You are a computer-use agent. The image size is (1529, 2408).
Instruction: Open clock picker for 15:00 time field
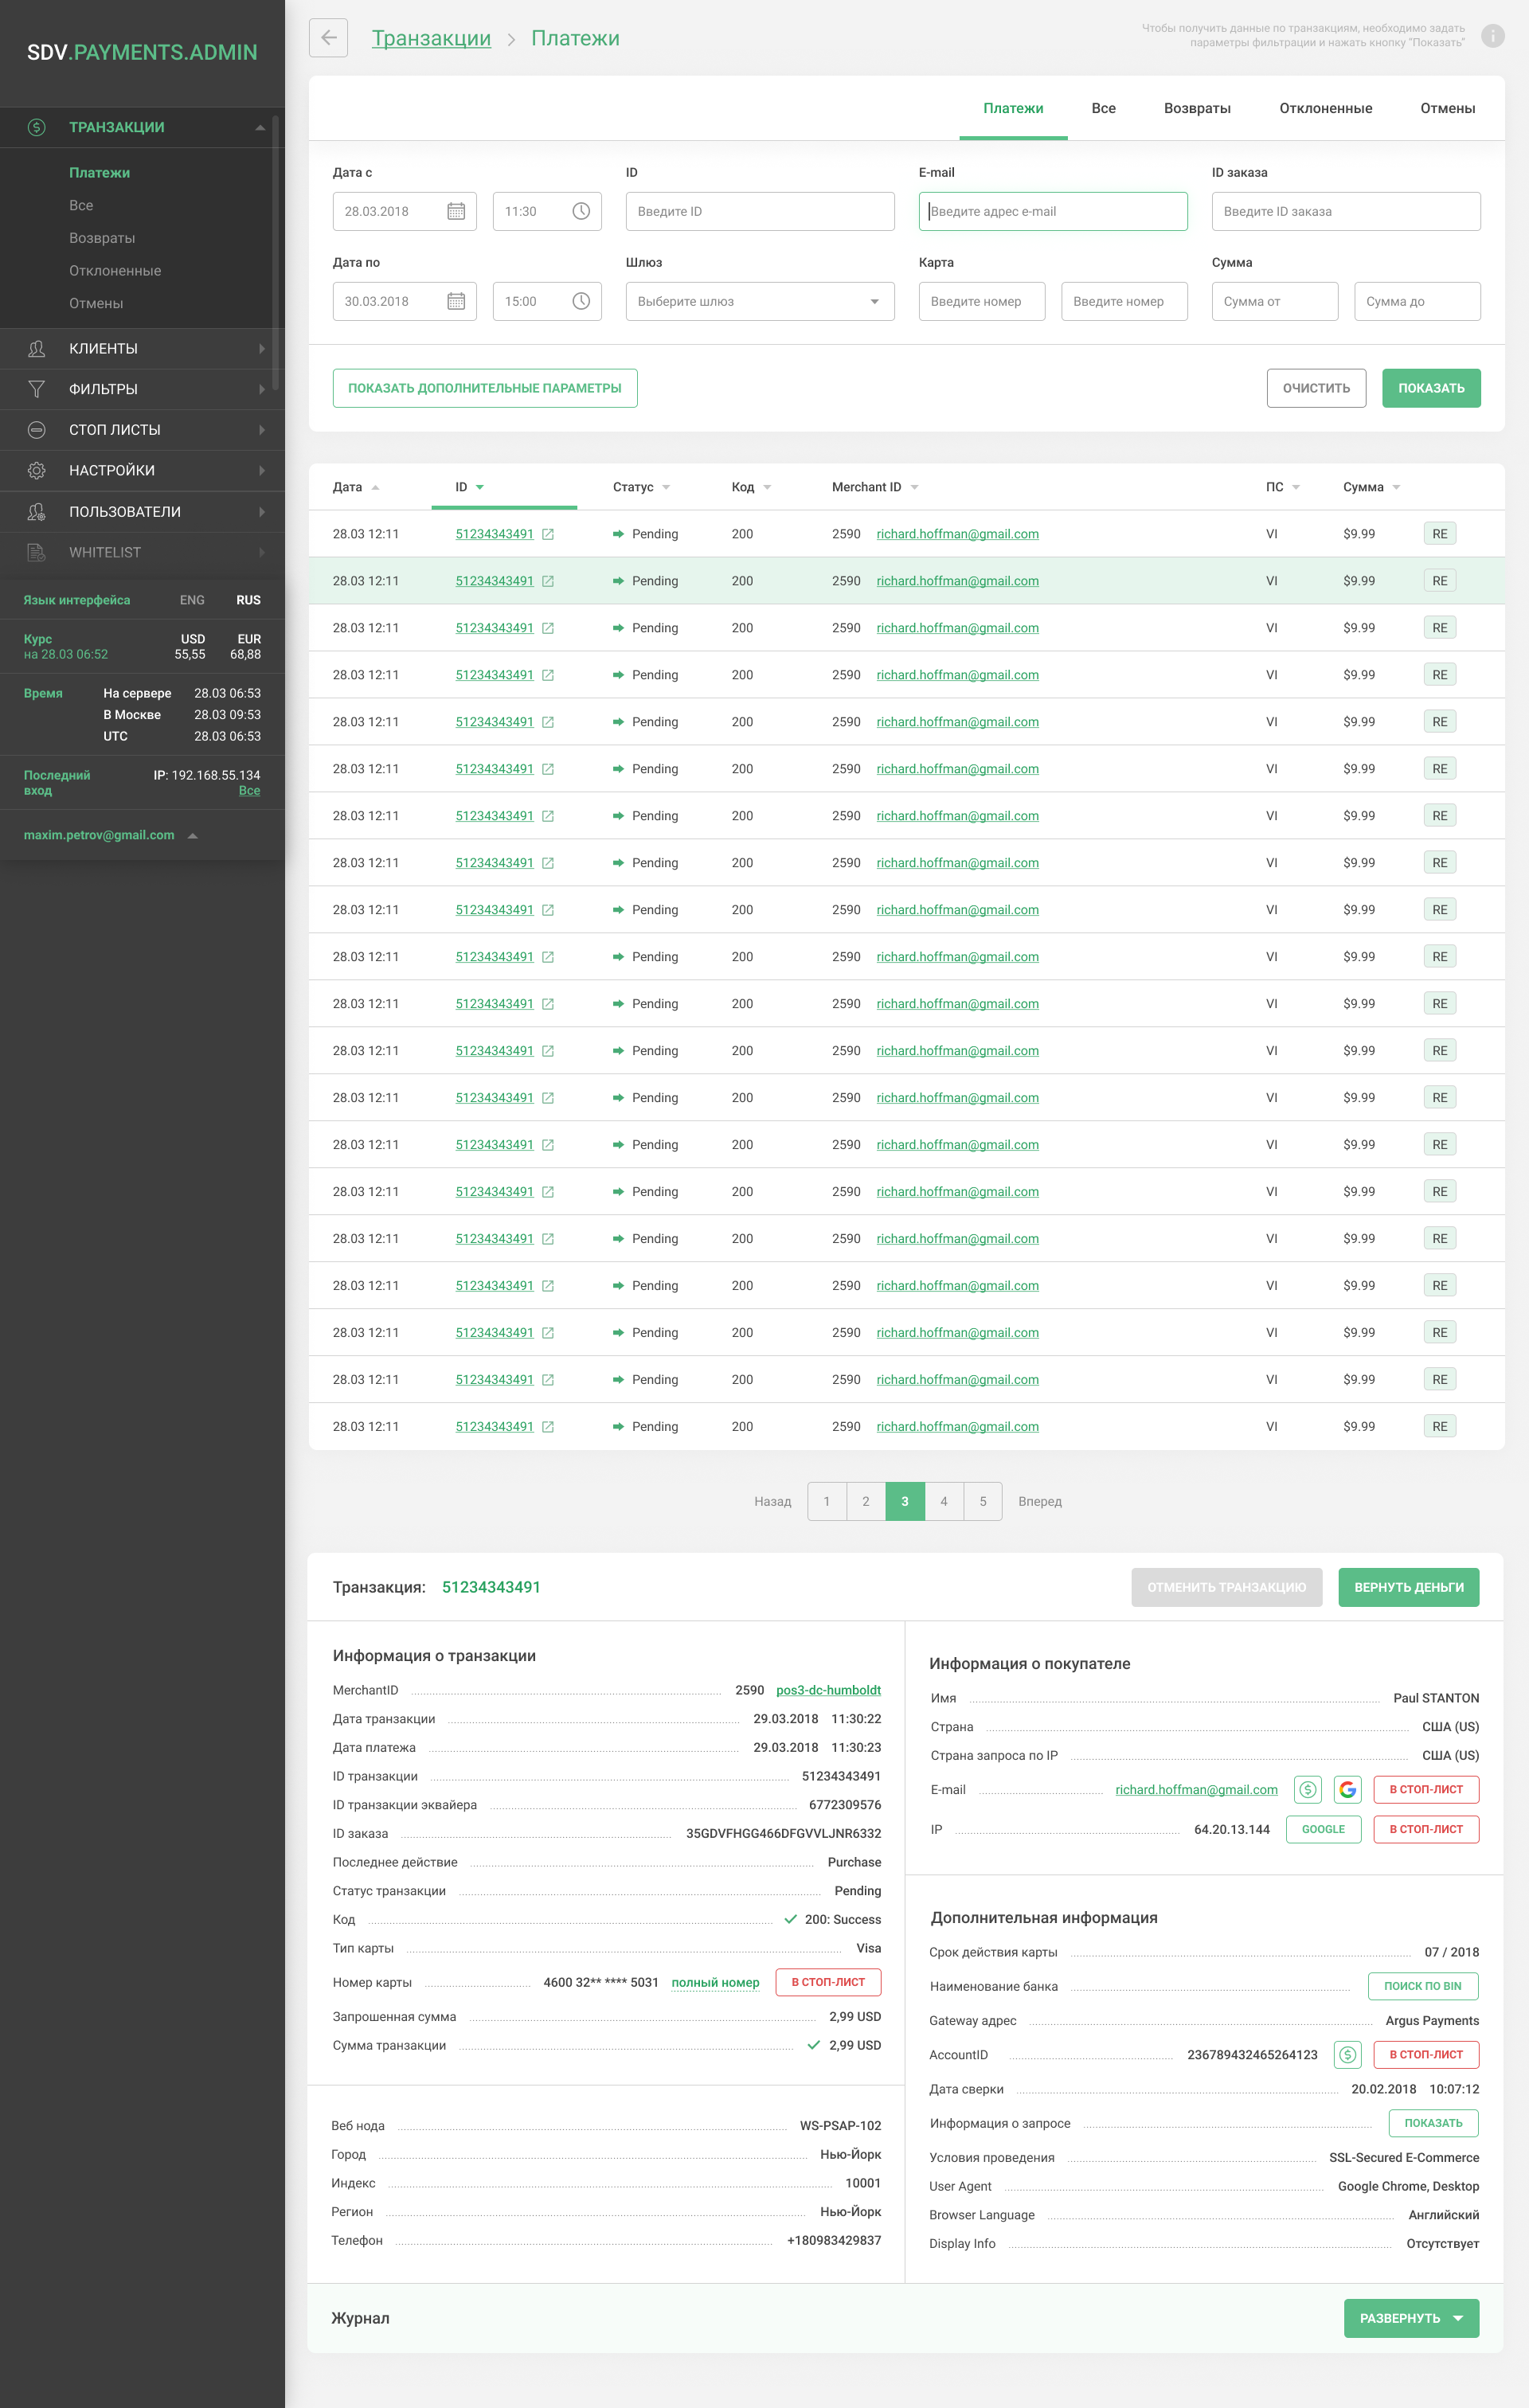coord(581,301)
